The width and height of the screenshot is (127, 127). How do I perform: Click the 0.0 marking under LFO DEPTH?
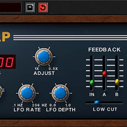pyautogui.click(x=53, y=105)
